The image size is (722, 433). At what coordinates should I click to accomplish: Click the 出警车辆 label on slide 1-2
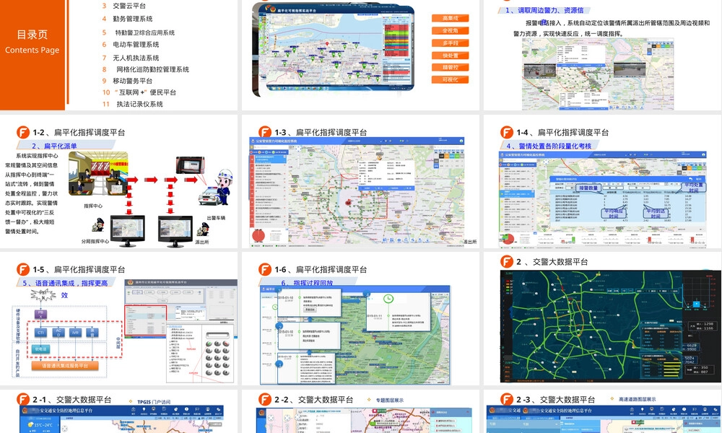[216, 218]
